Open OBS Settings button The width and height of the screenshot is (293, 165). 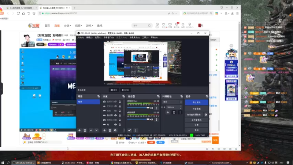tap(196, 125)
